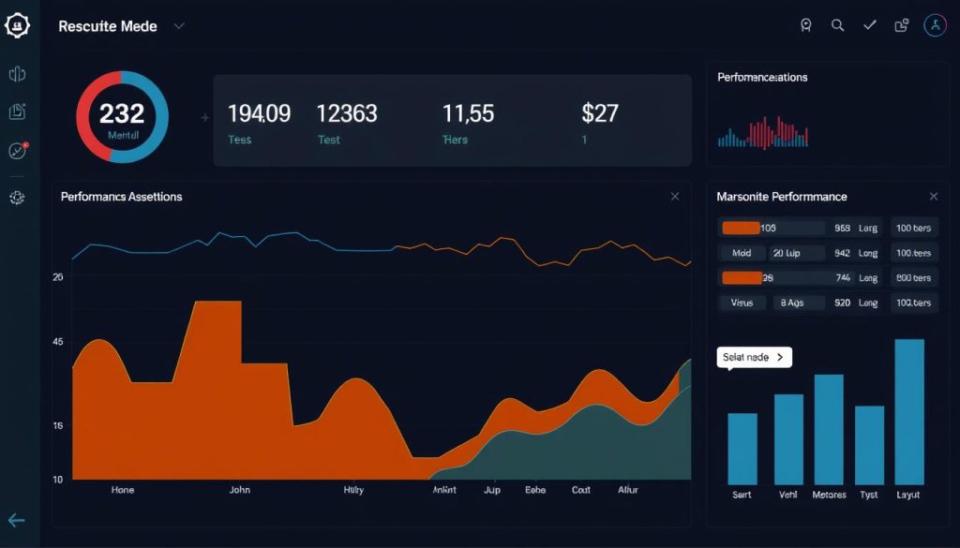Click the first orange progress bar
Viewport: 960px width, 548px height.
741,228
